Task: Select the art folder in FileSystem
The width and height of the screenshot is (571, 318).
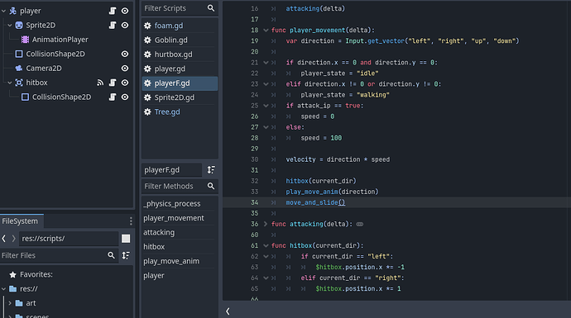Action: pyautogui.click(x=31, y=303)
